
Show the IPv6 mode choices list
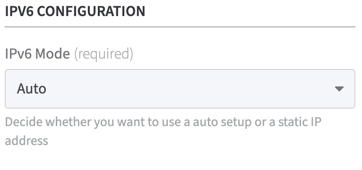pyautogui.click(x=180, y=89)
